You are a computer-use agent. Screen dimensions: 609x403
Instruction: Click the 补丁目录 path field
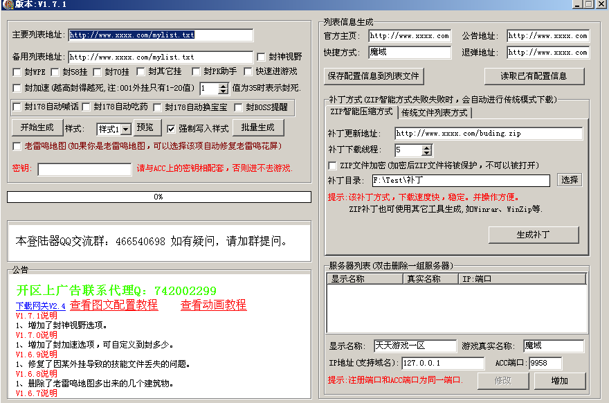pyautogui.click(x=461, y=180)
